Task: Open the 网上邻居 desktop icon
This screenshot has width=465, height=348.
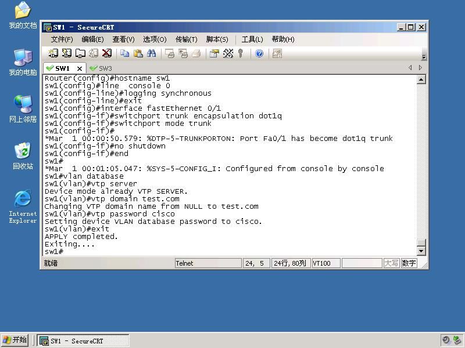Action: pyautogui.click(x=23, y=109)
